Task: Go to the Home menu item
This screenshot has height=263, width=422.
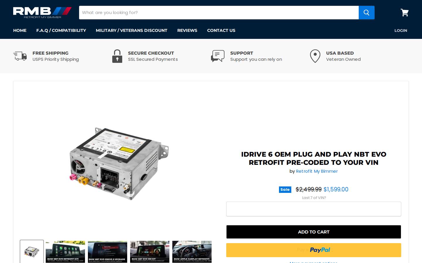Action: tap(20, 30)
